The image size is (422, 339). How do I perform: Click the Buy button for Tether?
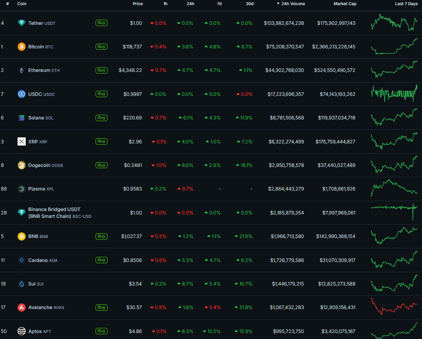point(102,23)
